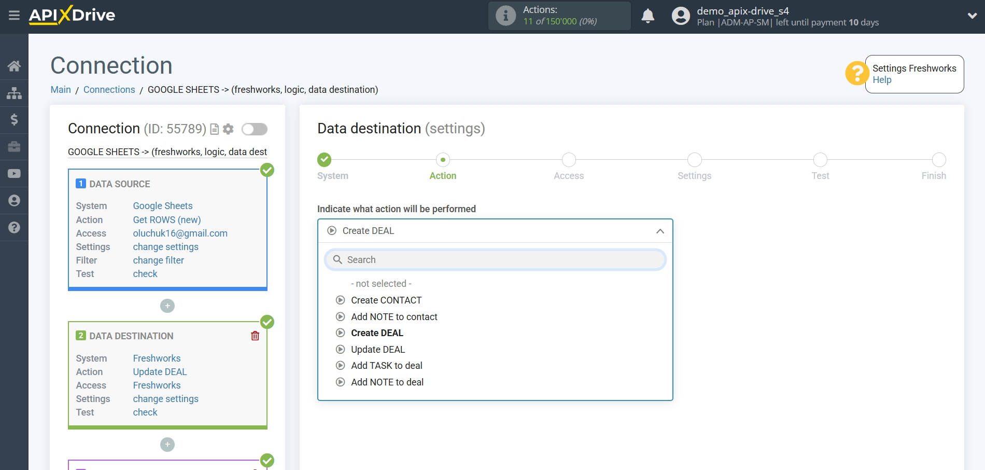The height and width of the screenshot is (470, 985).
Task: Click change settings in Data Source
Action: [165, 247]
